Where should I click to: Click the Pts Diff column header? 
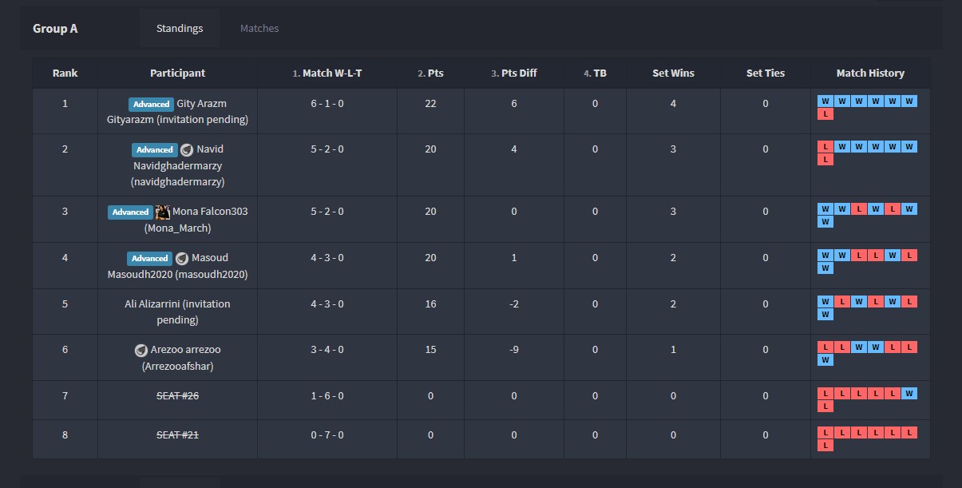tap(514, 73)
